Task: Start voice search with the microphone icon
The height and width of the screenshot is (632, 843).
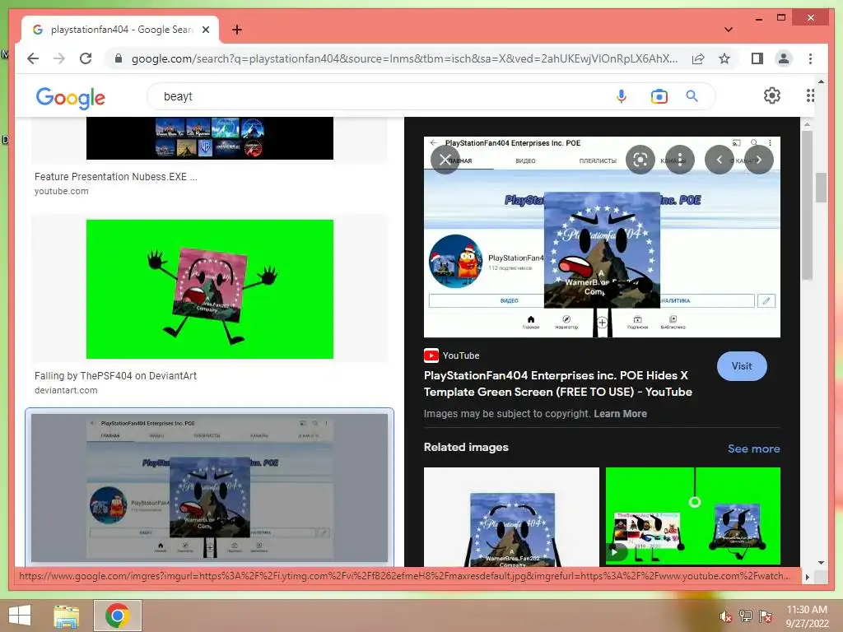Action: tap(621, 96)
